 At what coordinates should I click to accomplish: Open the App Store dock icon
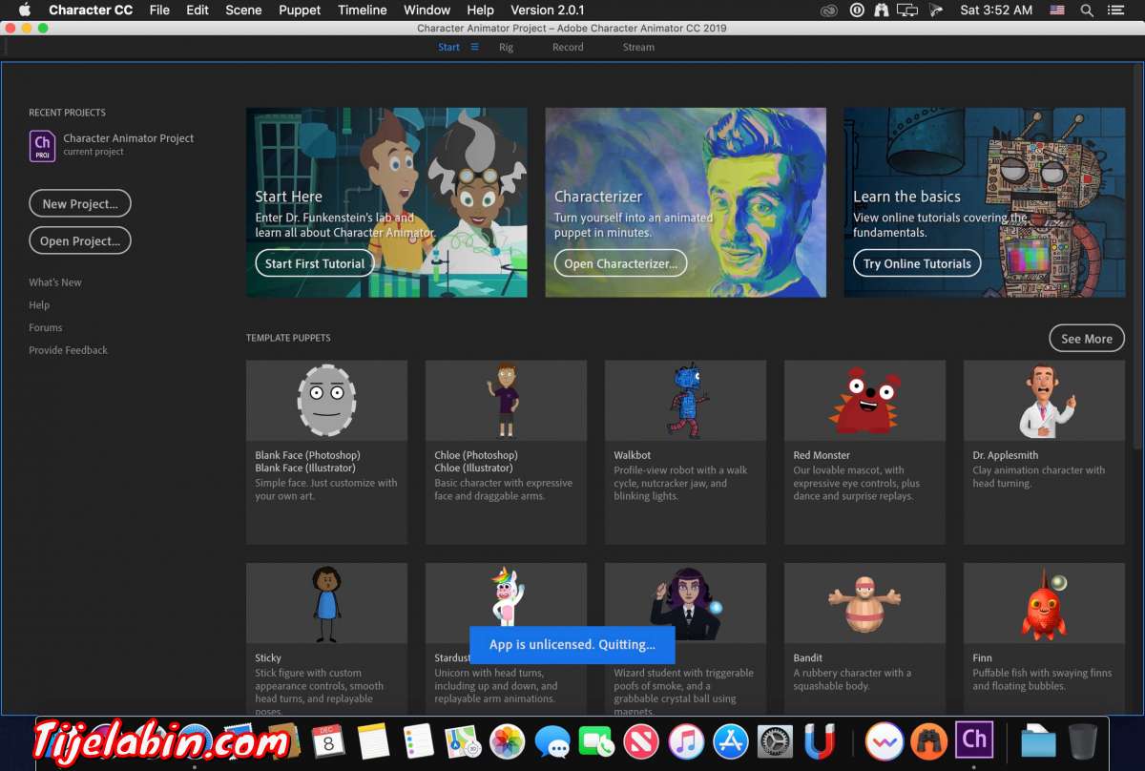pos(731,741)
